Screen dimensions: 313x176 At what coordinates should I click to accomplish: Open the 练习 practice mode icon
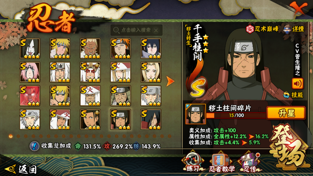pos(193,162)
